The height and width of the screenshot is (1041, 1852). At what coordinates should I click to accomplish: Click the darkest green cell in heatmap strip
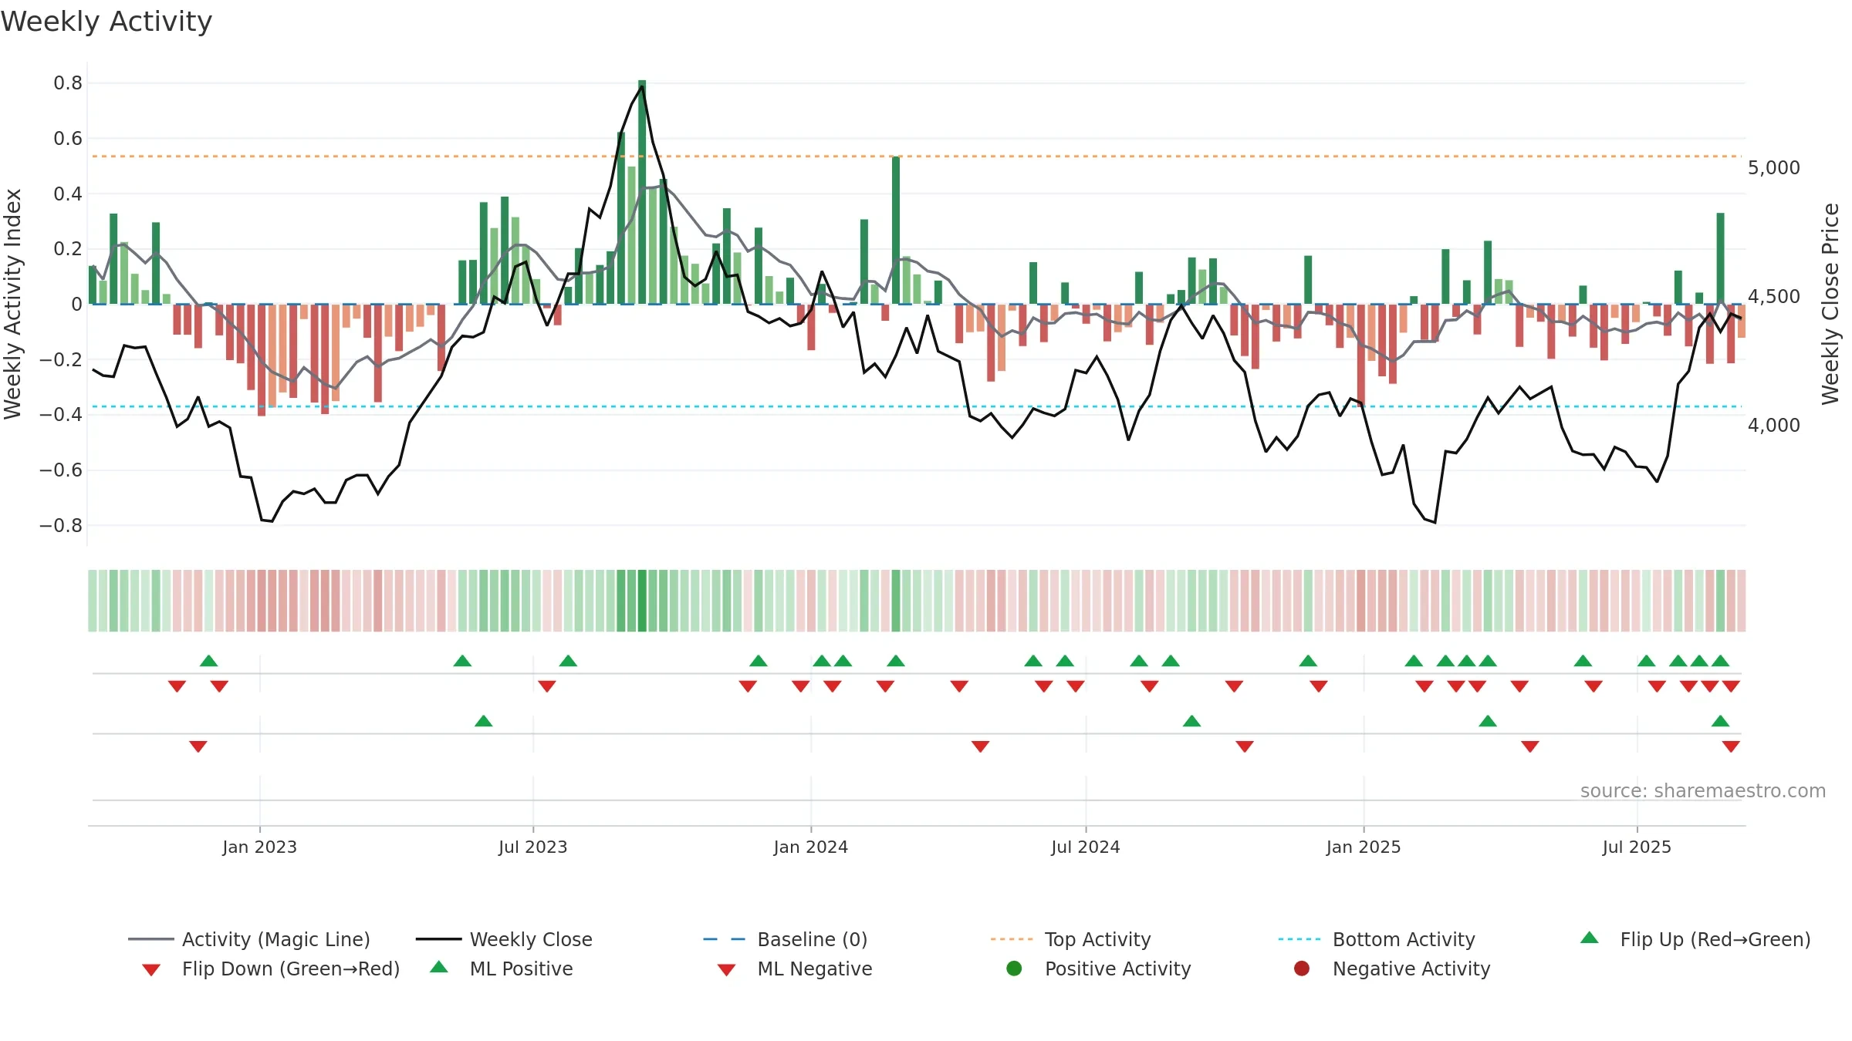[x=642, y=601]
